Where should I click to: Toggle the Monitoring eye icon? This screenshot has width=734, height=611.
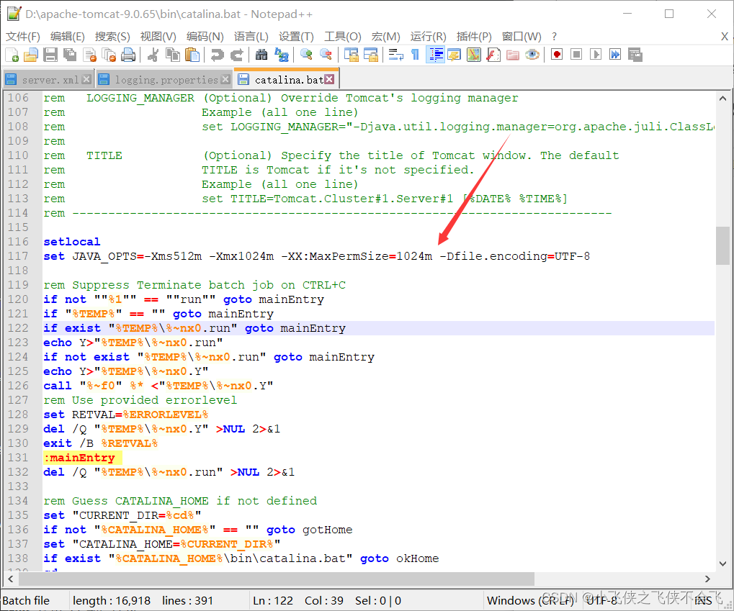click(x=532, y=55)
